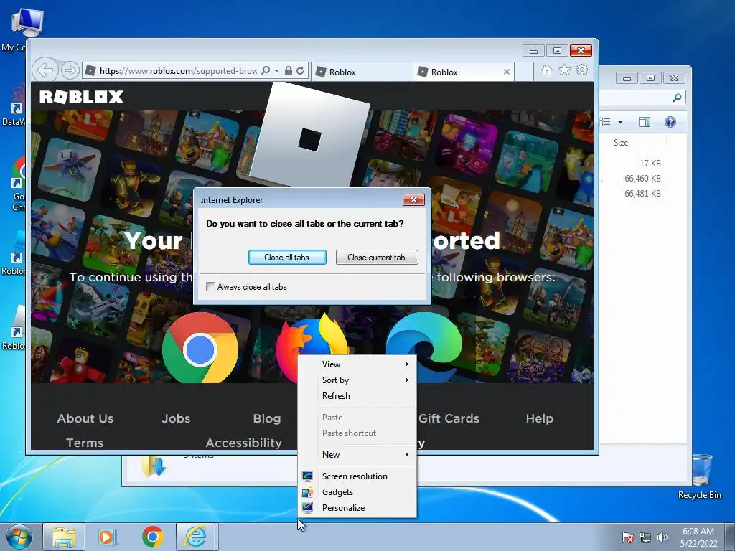Open the Internet Explorer Tools gear icon
The width and height of the screenshot is (735, 551).
[582, 70]
